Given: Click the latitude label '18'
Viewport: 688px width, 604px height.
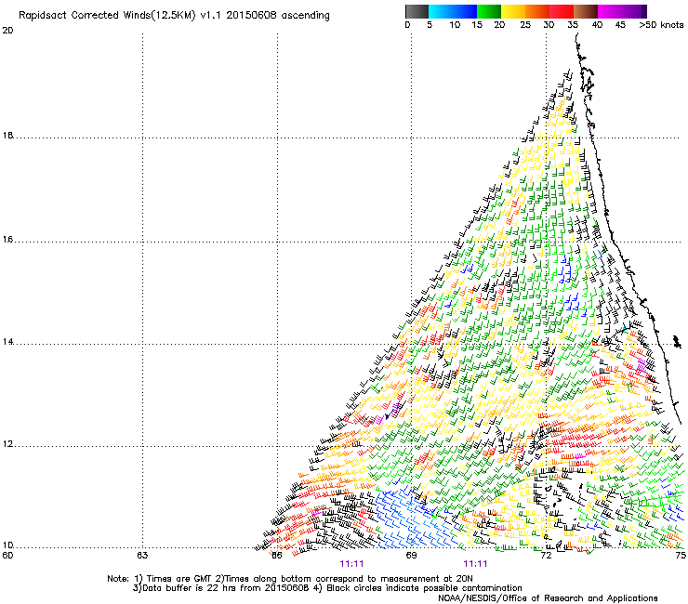Looking at the screenshot, I should point(7,136).
